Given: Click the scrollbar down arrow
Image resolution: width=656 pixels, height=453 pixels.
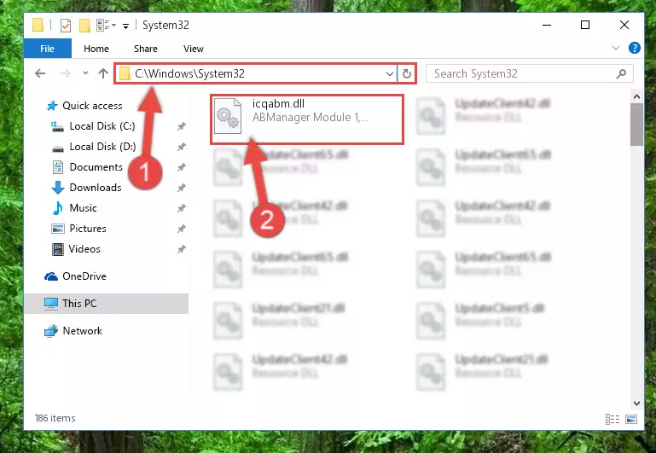Looking at the screenshot, I should pos(636,404).
